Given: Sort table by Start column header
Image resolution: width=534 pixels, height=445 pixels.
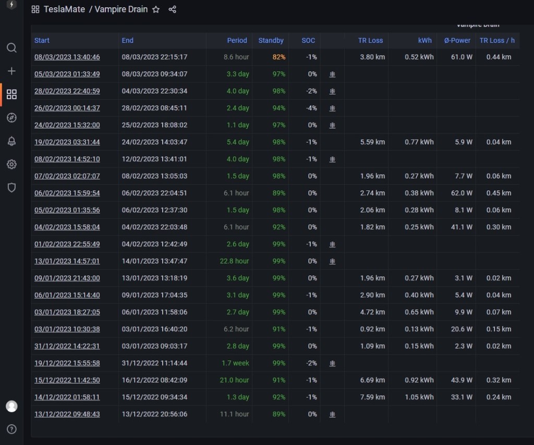Looking at the screenshot, I should pyautogui.click(x=42, y=40).
